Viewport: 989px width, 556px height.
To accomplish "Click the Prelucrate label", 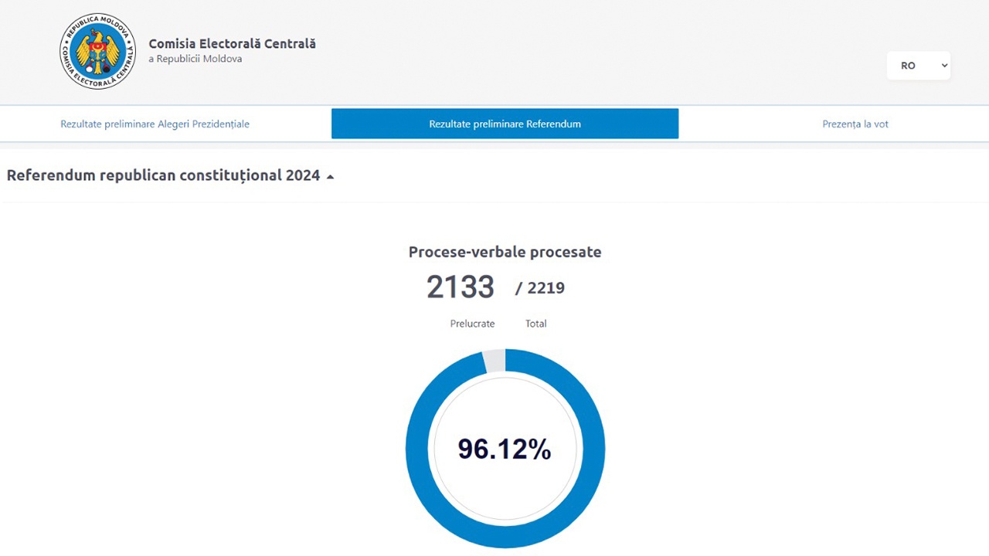I will (x=472, y=324).
